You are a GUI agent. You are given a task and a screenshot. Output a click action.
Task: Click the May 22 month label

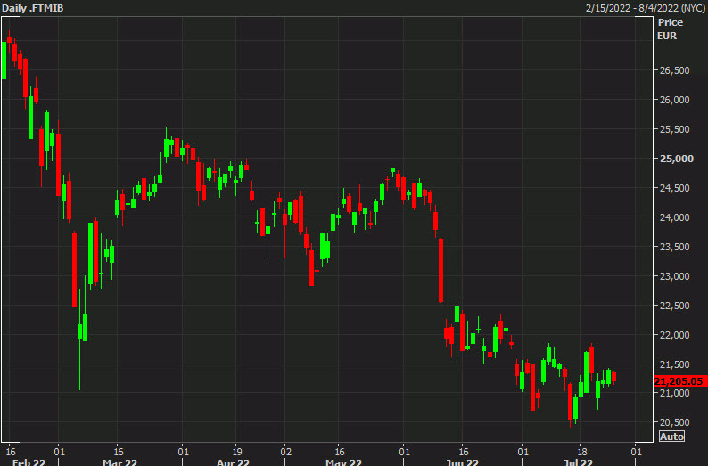click(x=343, y=462)
